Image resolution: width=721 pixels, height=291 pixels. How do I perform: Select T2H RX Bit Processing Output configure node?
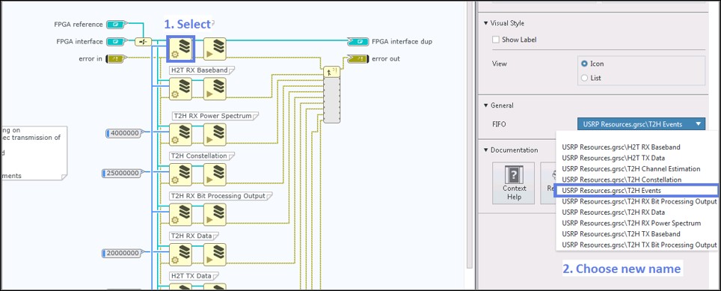pyautogui.click(x=181, y=215)
